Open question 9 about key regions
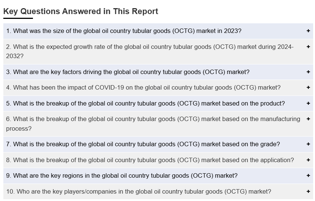Image resolution: width=315 pixels, height=201 pixels. [122, 176]
